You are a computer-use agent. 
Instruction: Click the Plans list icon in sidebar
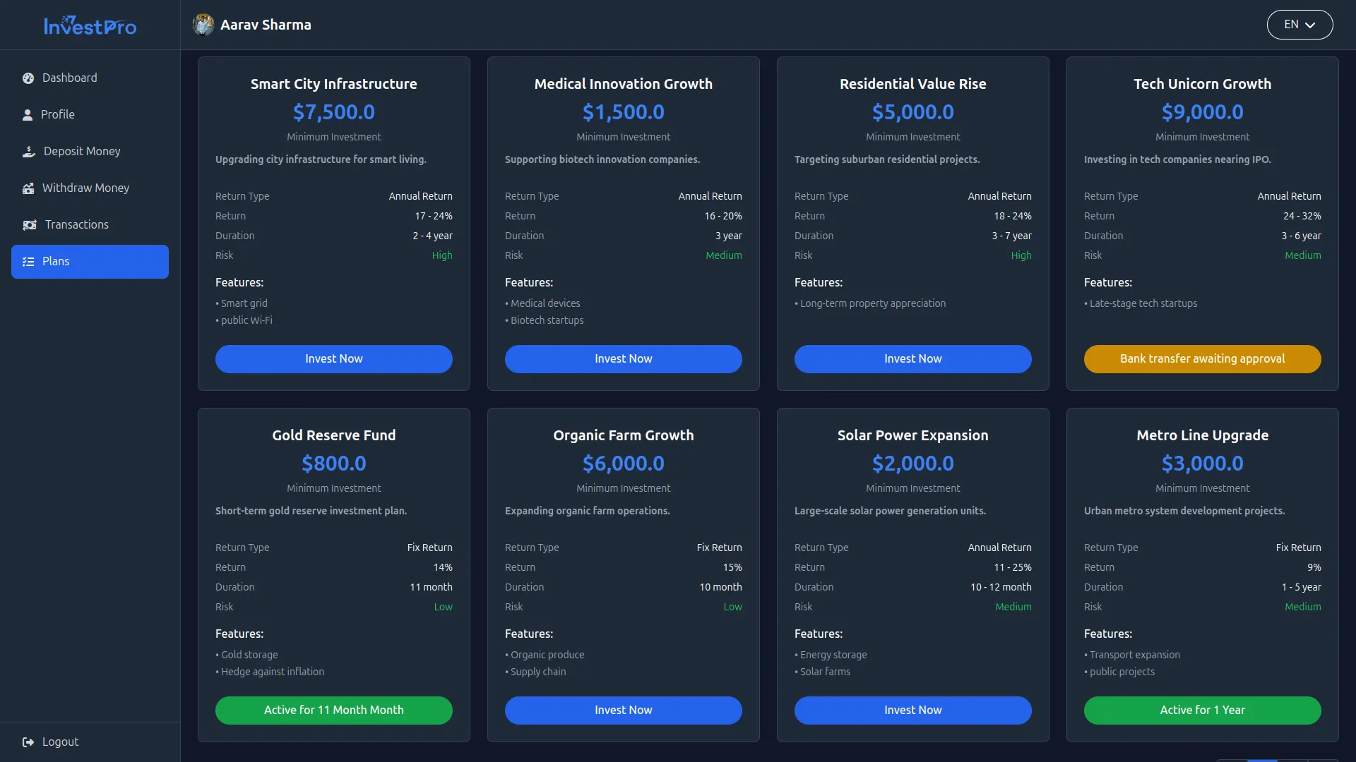[28, 261]
